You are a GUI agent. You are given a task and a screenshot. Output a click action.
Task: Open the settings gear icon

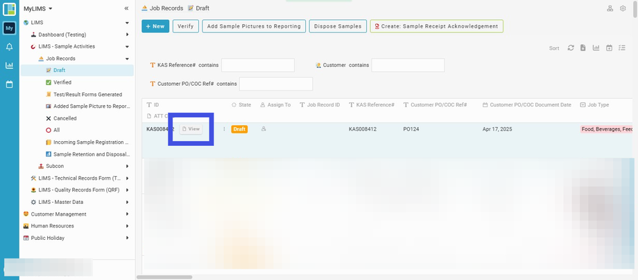pyautogui.click(x=623, y=8)
